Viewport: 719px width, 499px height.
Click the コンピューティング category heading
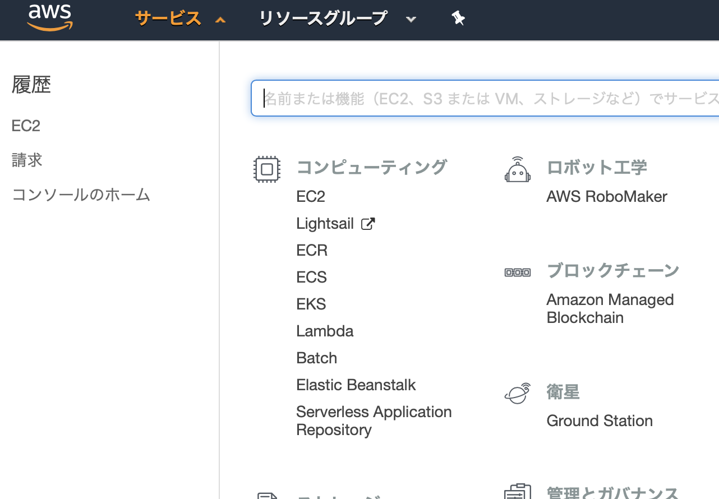(372, 167)
